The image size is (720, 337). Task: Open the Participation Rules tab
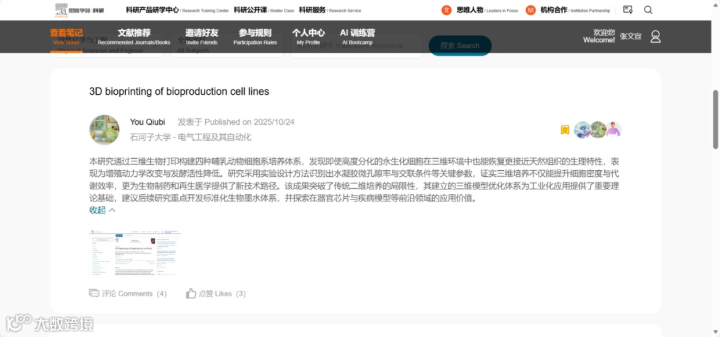point(255,37)
